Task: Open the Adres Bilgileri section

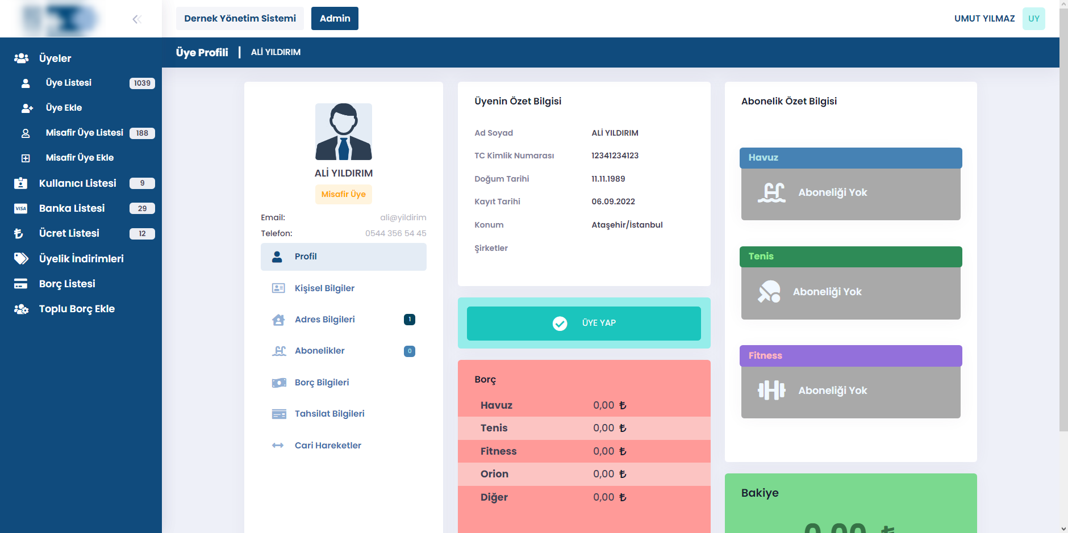Action: pos(324,320)
